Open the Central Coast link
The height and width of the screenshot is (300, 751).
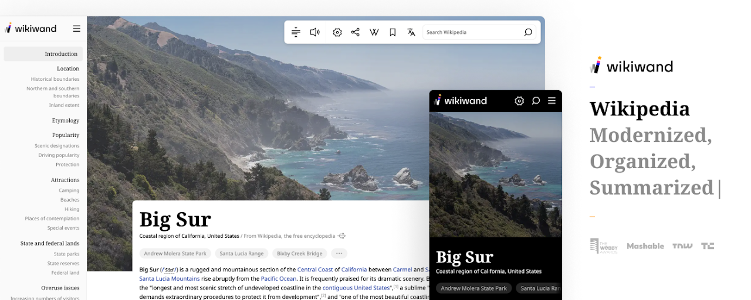pyautogui.click(x=315, y=270)
